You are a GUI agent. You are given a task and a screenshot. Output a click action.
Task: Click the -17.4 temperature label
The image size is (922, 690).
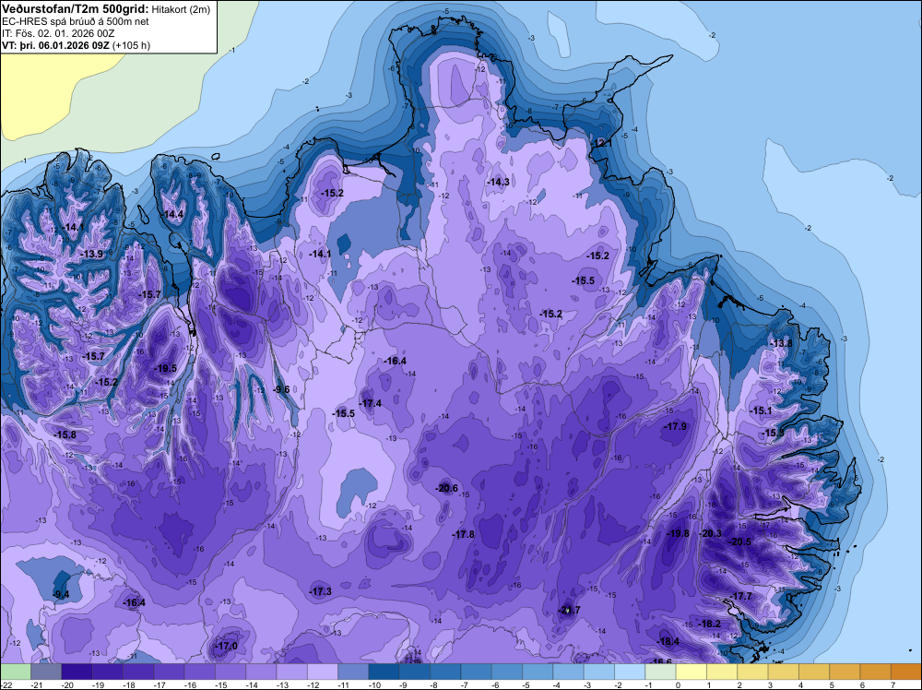click(371, 403)
